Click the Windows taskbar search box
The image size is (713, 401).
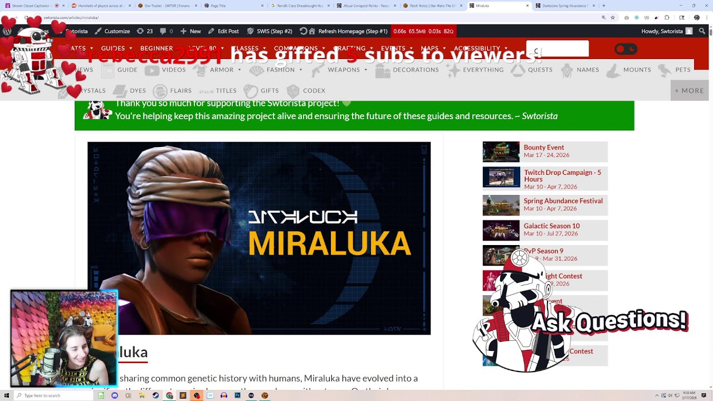coord(52,395)
